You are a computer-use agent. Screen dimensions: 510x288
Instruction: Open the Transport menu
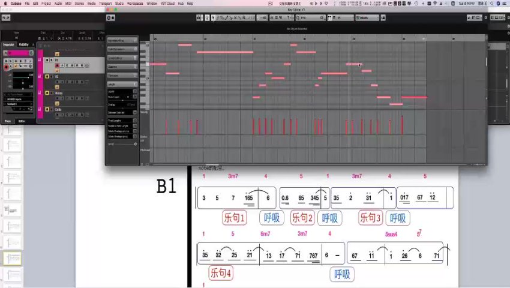point(104,3)
